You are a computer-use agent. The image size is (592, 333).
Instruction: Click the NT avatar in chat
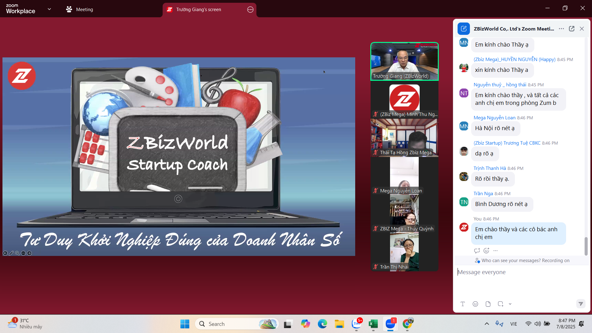pos(464,93)
